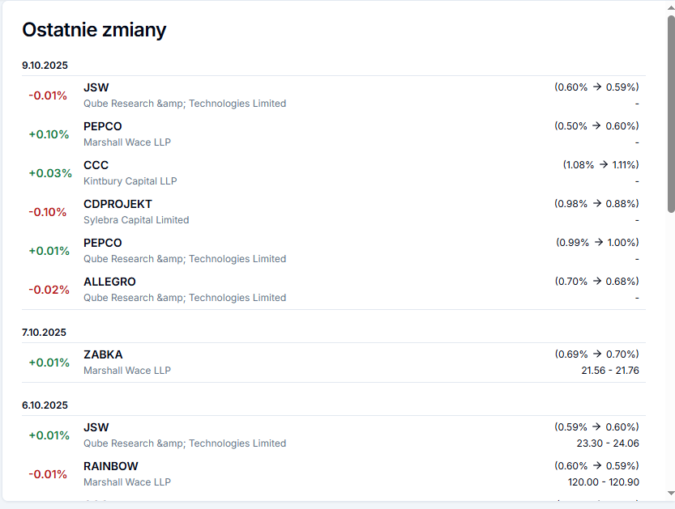This screenshot has height=509, width=675.
Task: Click the ZABKA ticker under 7.10.2025
Action: click(103, 354)
